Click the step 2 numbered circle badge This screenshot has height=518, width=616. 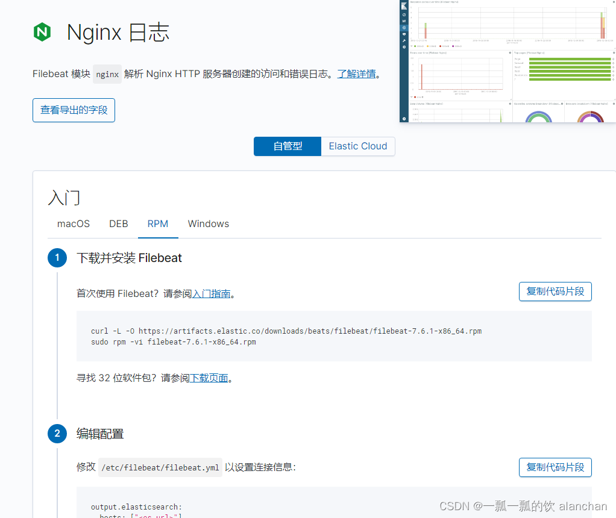click(57, 433)
